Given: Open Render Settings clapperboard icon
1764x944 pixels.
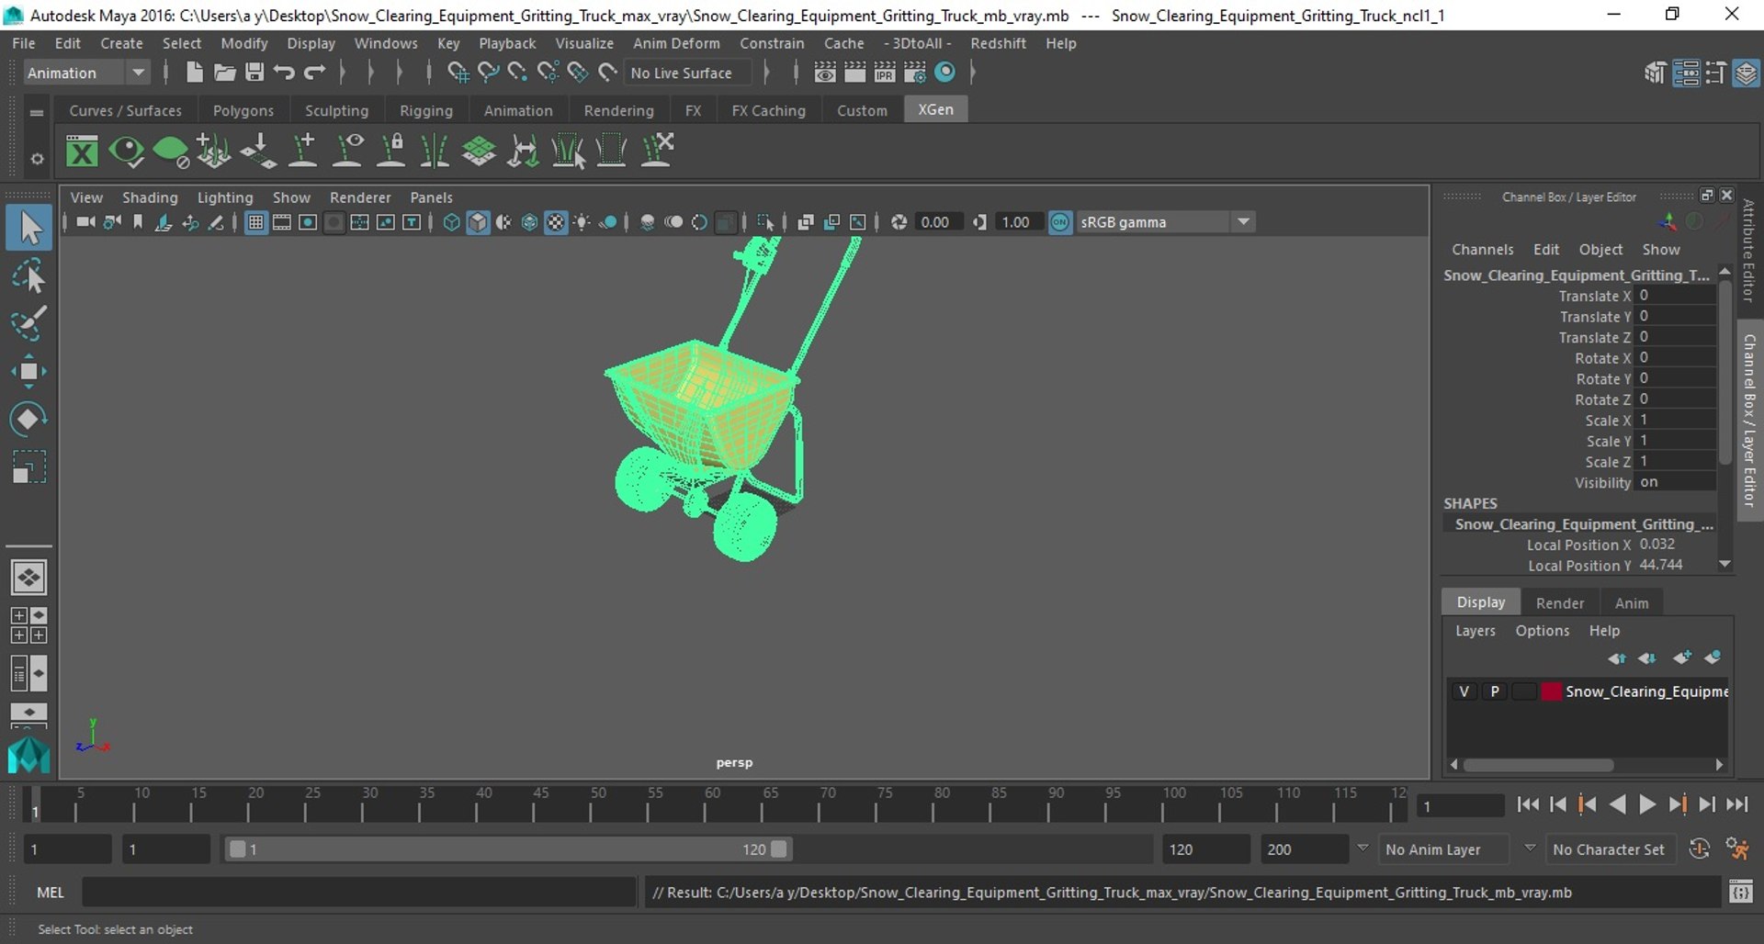Looking at the screenshot, I should (914, 73).
